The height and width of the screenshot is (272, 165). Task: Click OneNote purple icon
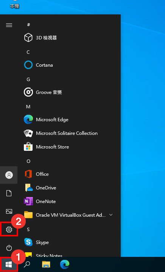coord(28,201)
